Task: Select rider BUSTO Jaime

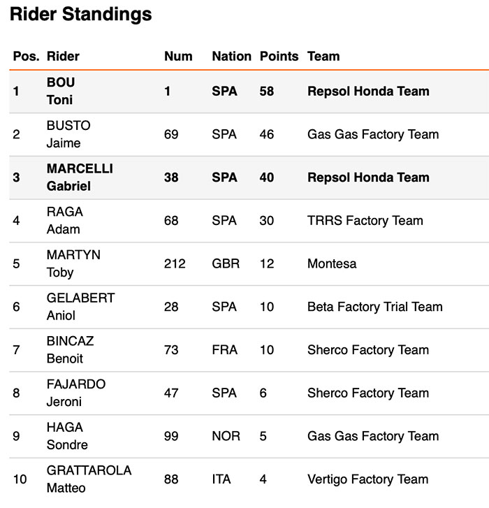Action: [x=68, y=134]
